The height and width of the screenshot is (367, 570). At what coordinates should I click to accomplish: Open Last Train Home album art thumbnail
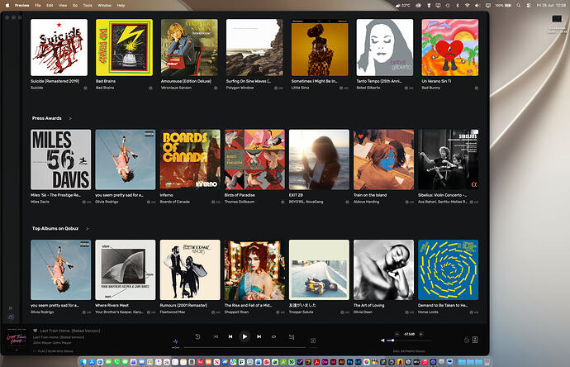point(17,339)
